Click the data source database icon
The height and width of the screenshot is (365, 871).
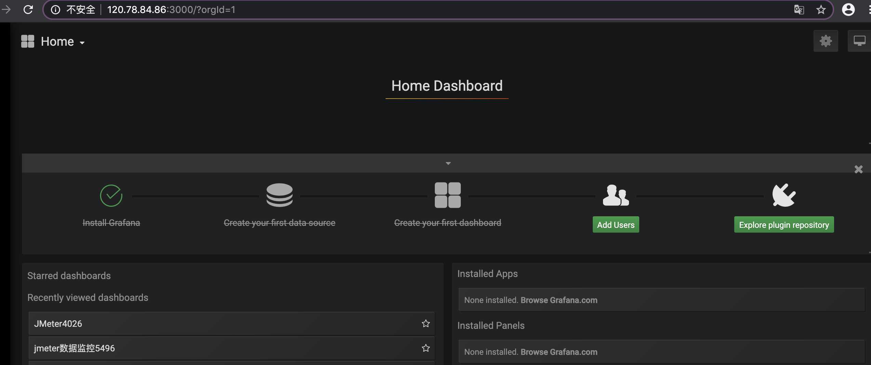pyautogui.click(x=280, y=195)
